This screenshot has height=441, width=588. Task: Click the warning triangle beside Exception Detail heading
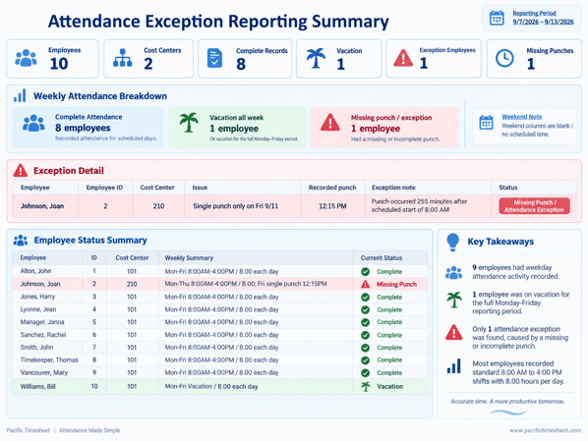[x=21, y=170]
